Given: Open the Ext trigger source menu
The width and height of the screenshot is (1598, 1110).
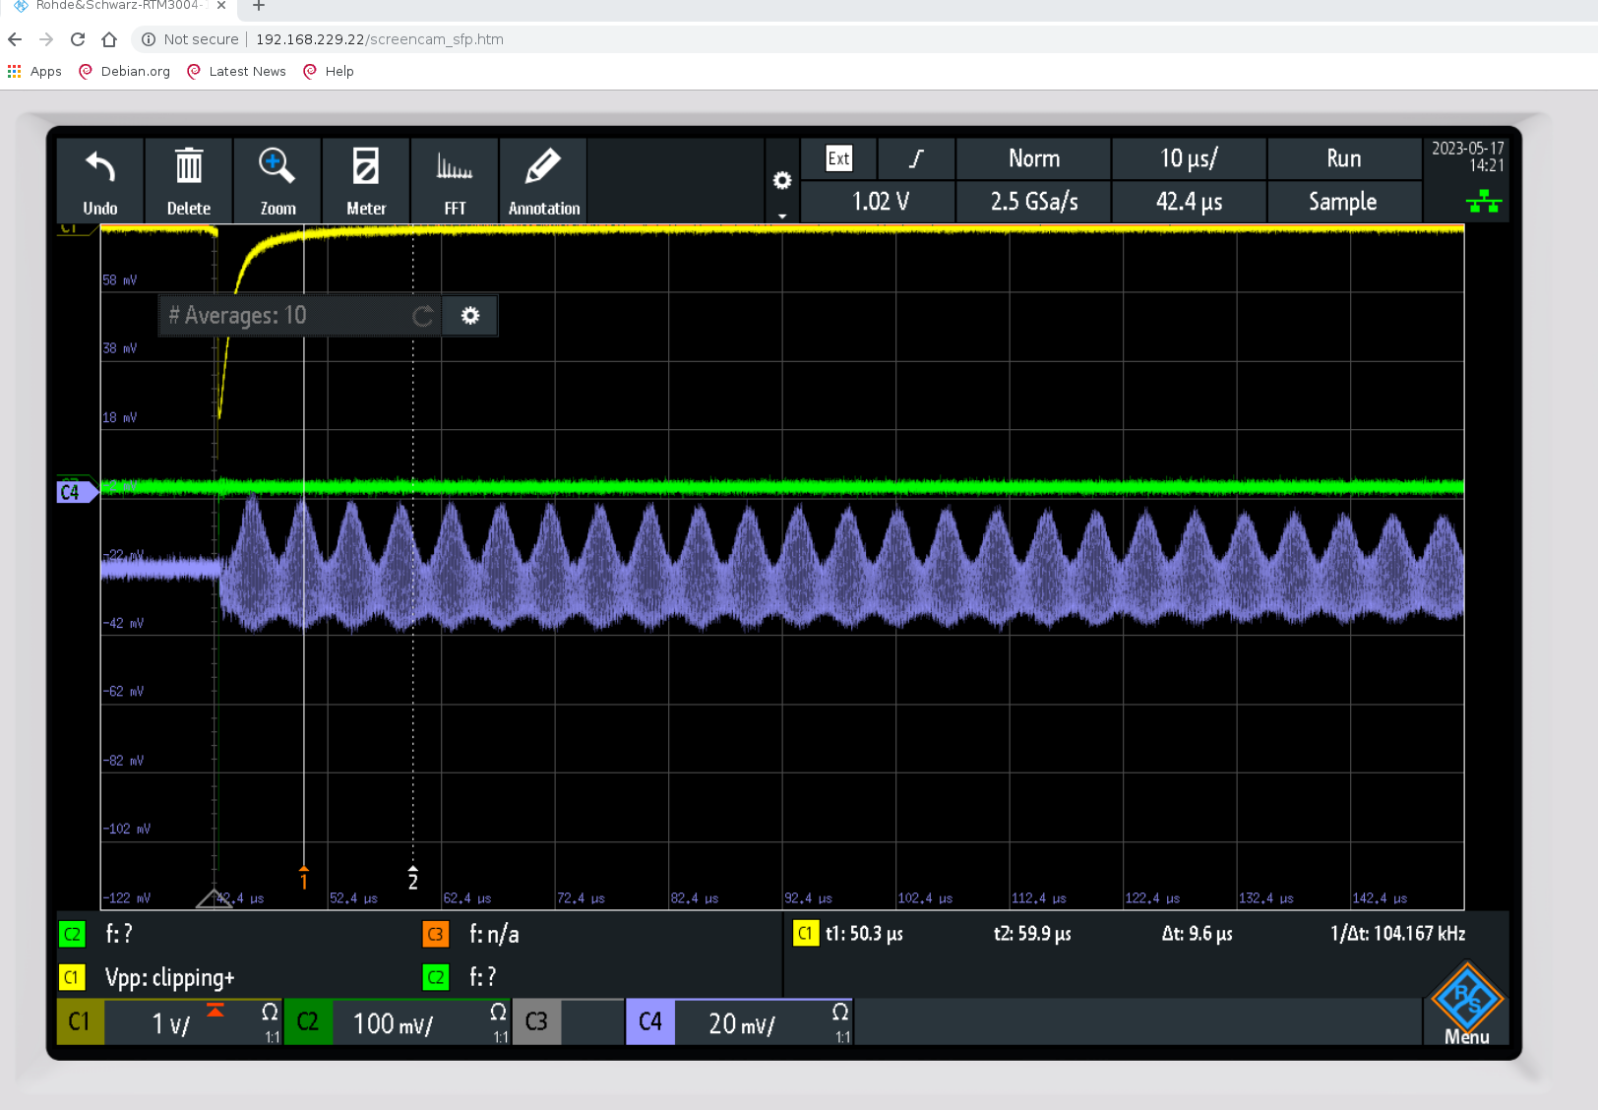Looking at the screenshot, I should point(838,159).
